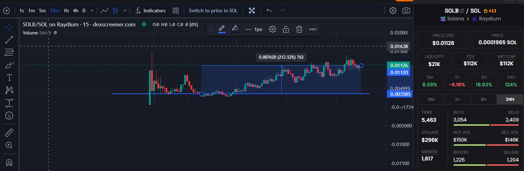Activate the zoom in tool
Image resolution: width=524 pixels, height=171 pixels.
pyautogui.click(x=9, y=145)
